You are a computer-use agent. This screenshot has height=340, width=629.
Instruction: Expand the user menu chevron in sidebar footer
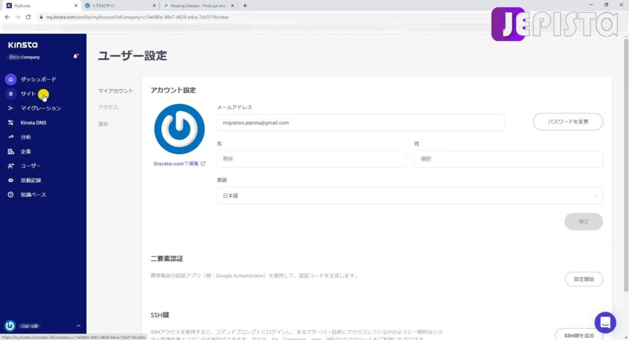point(78,326)
